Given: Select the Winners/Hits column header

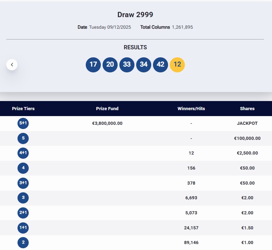Looking at the screenshot, I should (191, 109).
